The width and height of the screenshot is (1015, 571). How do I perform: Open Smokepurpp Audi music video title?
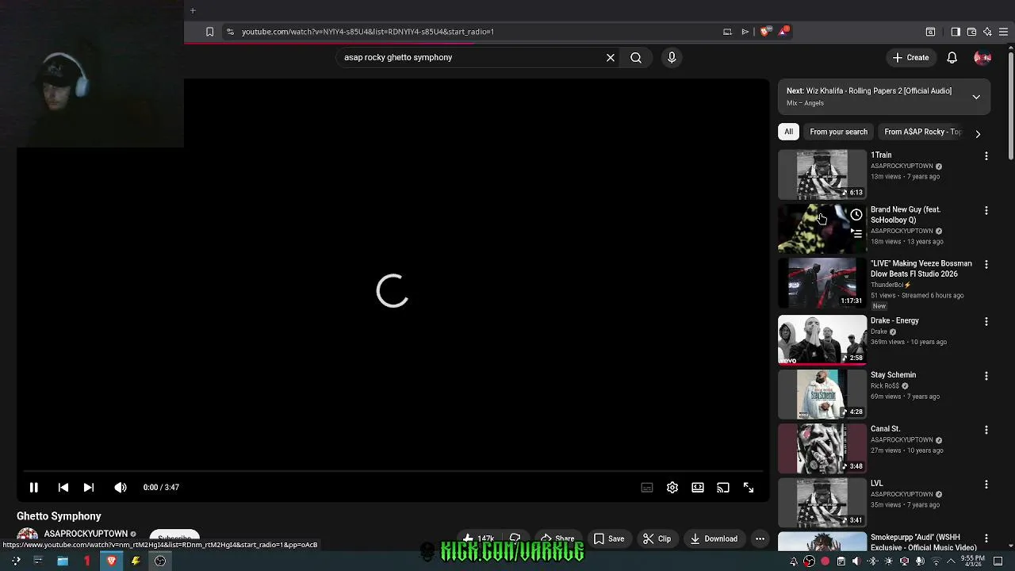pyautogui.click(x=923, y=542)
